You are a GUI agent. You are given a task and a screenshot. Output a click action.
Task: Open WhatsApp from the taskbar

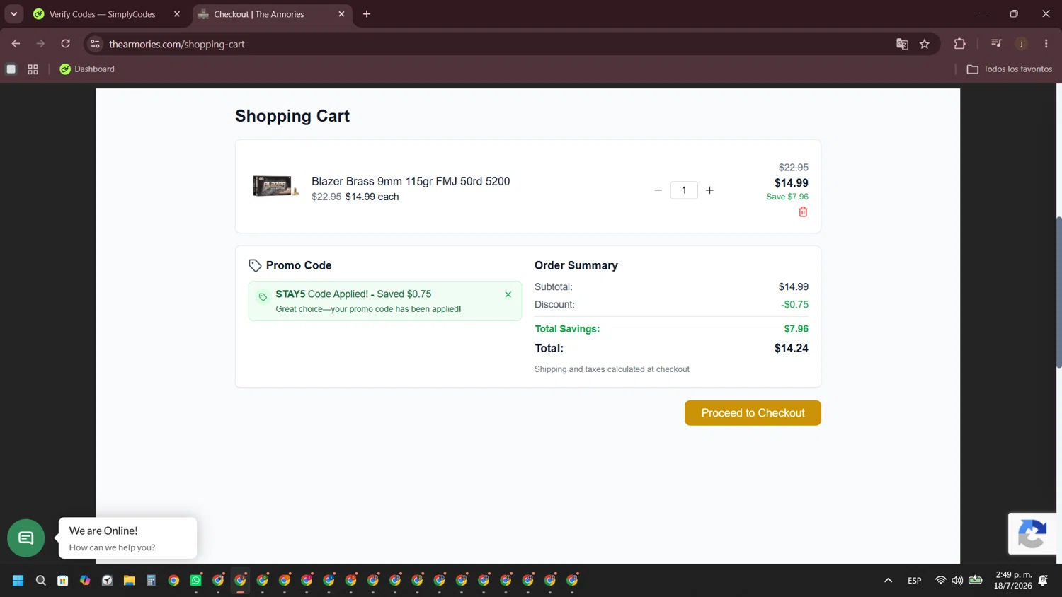(196, 581)
